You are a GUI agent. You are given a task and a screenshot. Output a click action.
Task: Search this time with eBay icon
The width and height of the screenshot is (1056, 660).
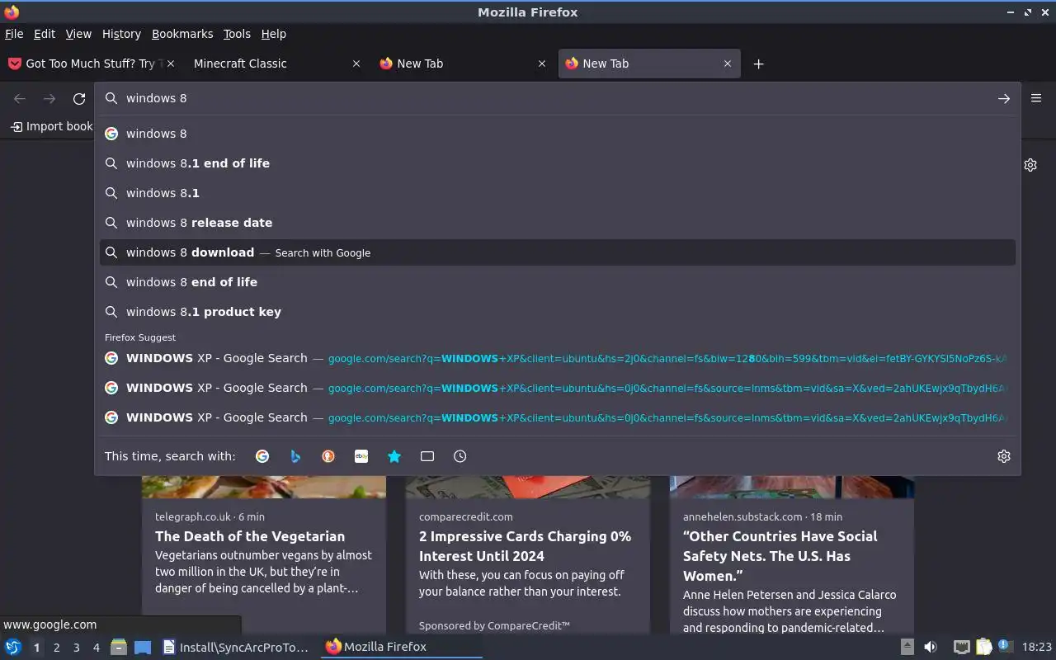coord(361,456)
